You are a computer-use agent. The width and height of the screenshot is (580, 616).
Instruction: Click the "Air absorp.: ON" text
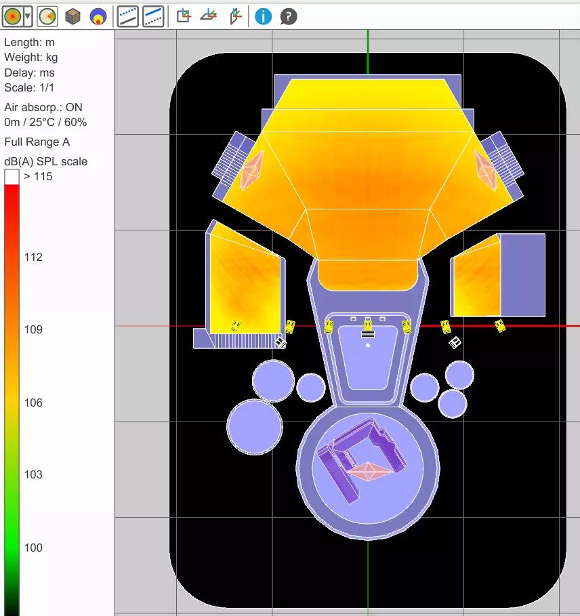click(43, 107)
